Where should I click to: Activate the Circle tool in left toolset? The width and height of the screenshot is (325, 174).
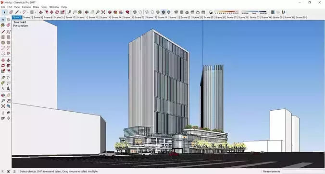pos(3,43)
